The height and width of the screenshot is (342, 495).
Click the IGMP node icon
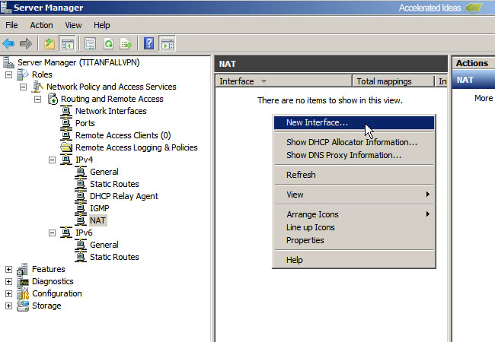(x=81, y=208)
